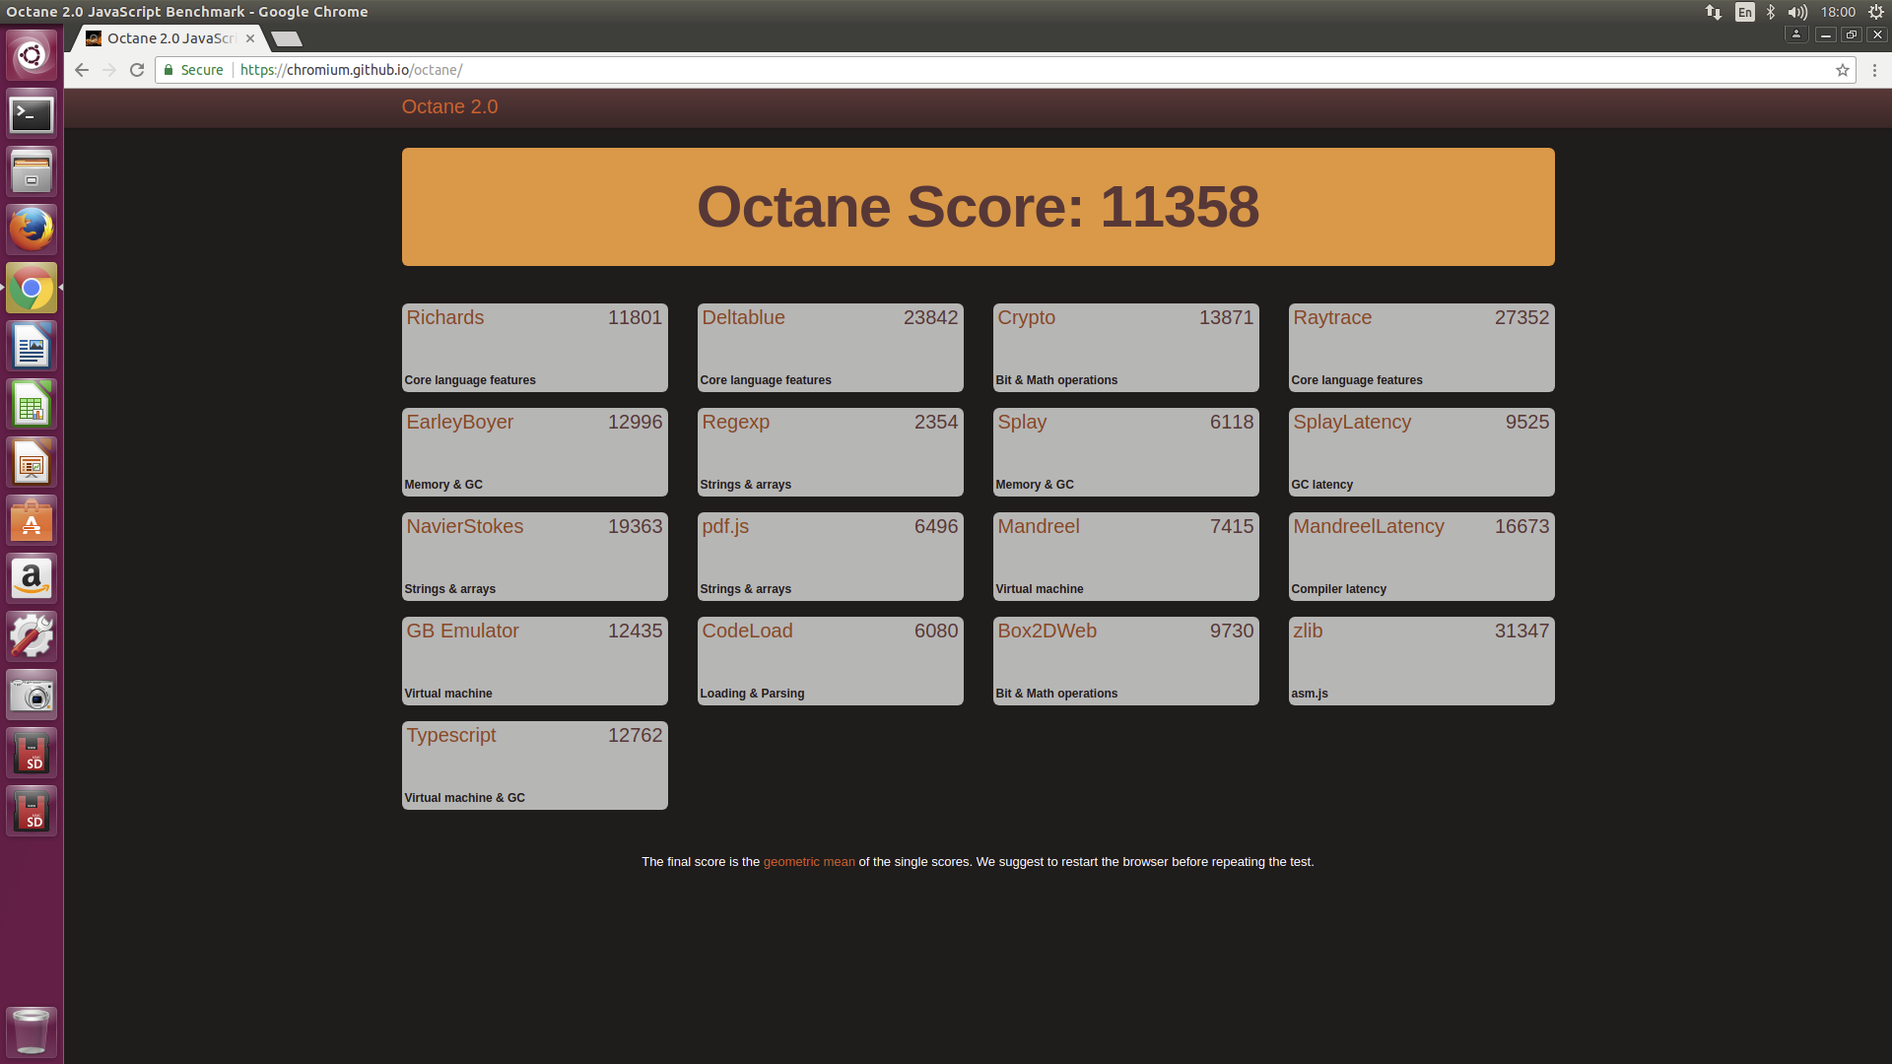The image size is (1892, 1064).
Task: Open LibreOffice Calc spreadsheet icon
Action: pos(32,405)
